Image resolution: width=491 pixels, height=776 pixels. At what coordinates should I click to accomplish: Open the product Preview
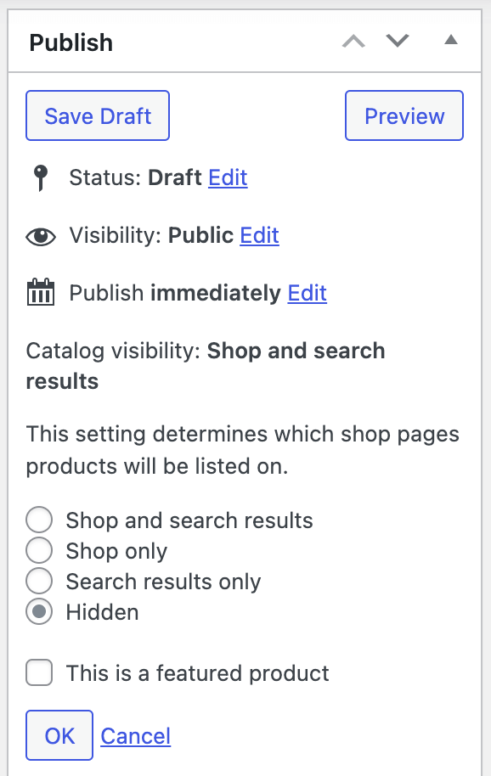[404, 115]
